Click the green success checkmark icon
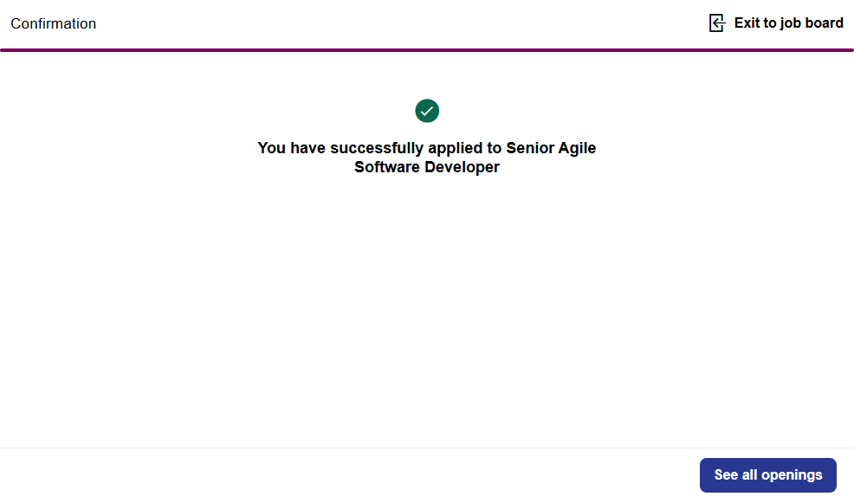The width and height of the screenshot is (854, 503). 427,111
